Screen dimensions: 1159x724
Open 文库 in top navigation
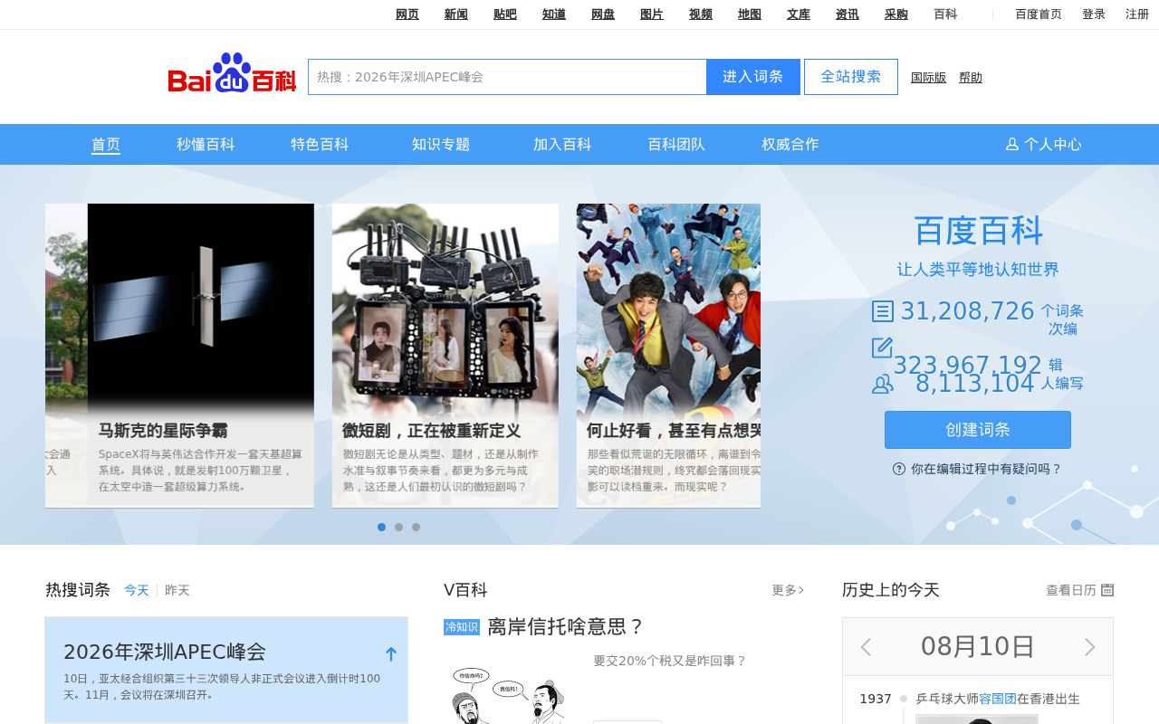pos(799,14)
